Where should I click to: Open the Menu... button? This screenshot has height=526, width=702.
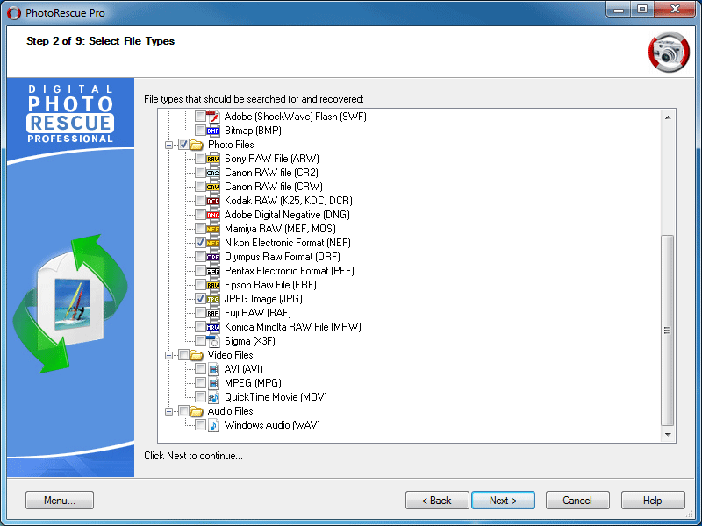60,500
